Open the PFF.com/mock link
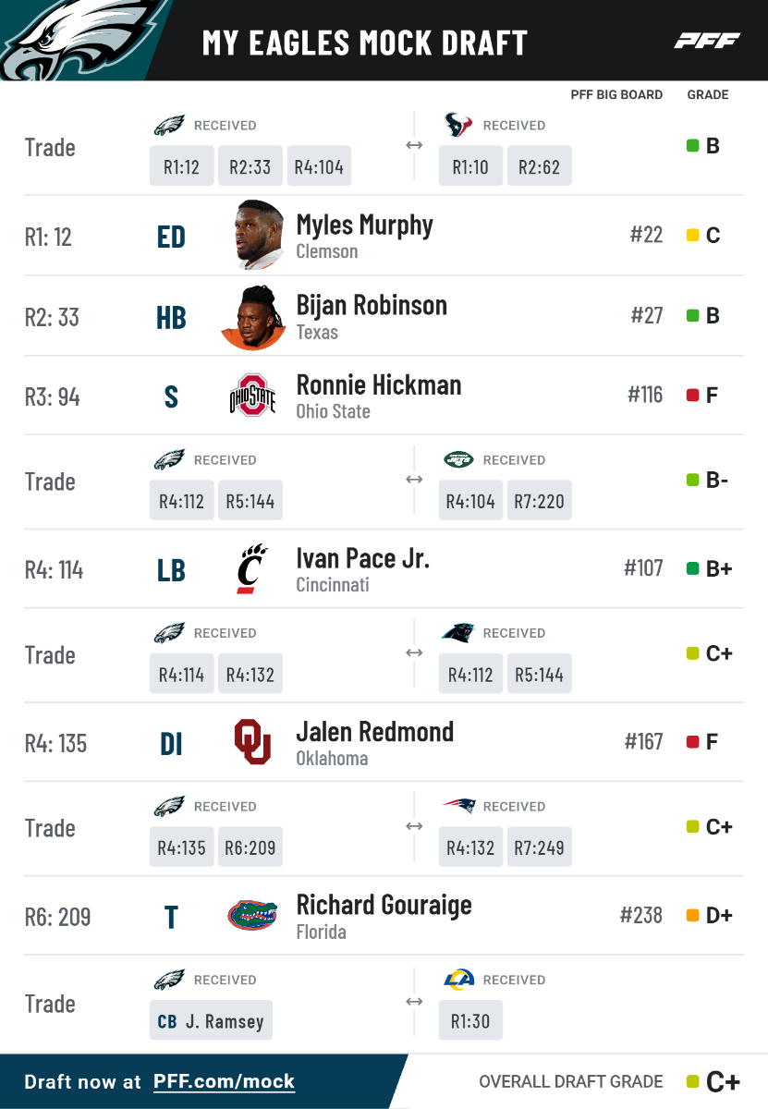 [224, 1081]
